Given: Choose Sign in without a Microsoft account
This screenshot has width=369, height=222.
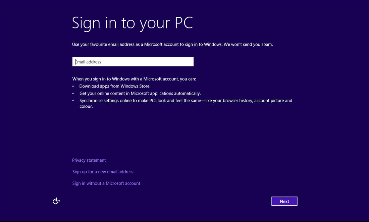Looking at the screenshot, I should click(x=106, y=183).
